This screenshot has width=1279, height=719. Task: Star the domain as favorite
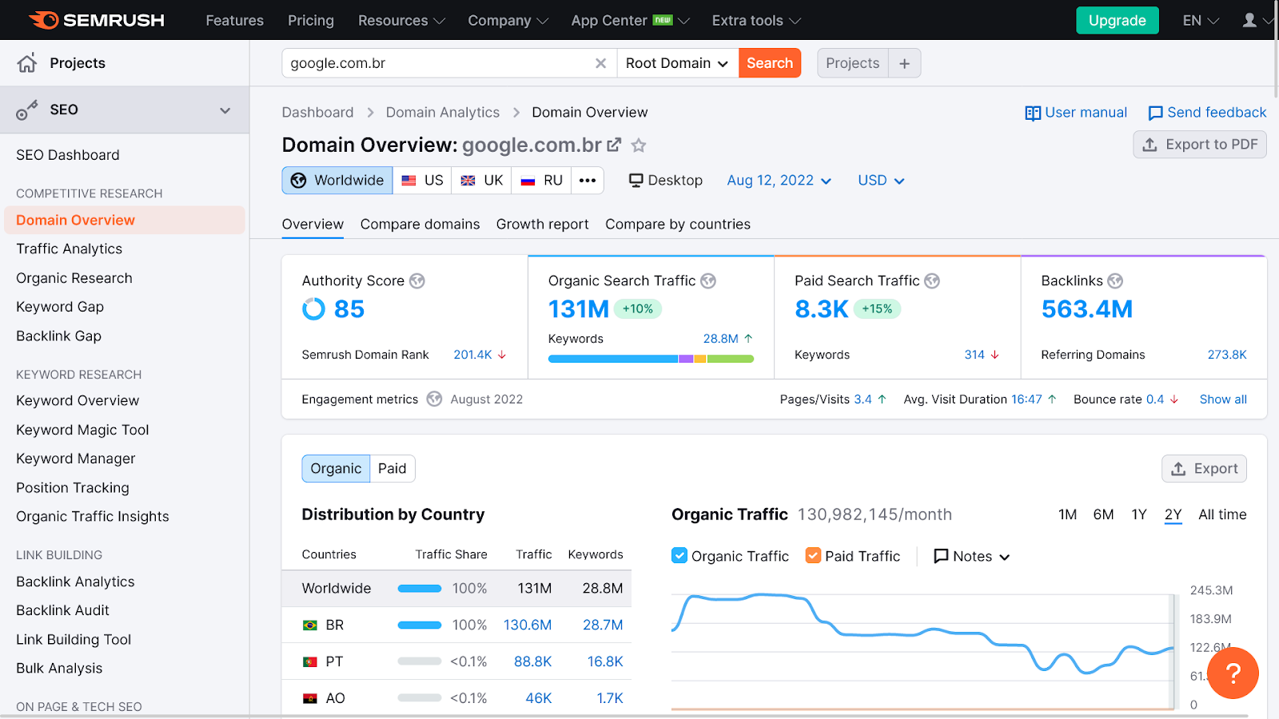pos(639,145)
